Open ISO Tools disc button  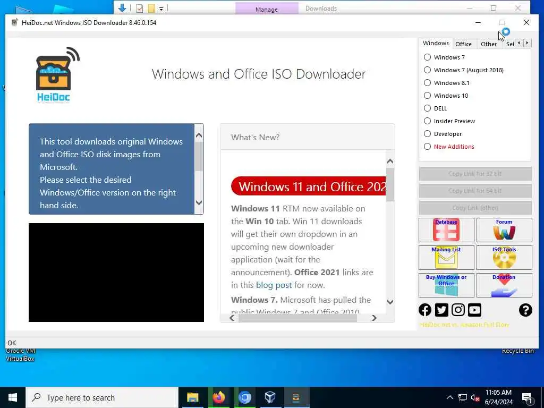click(x=504, y=258)
